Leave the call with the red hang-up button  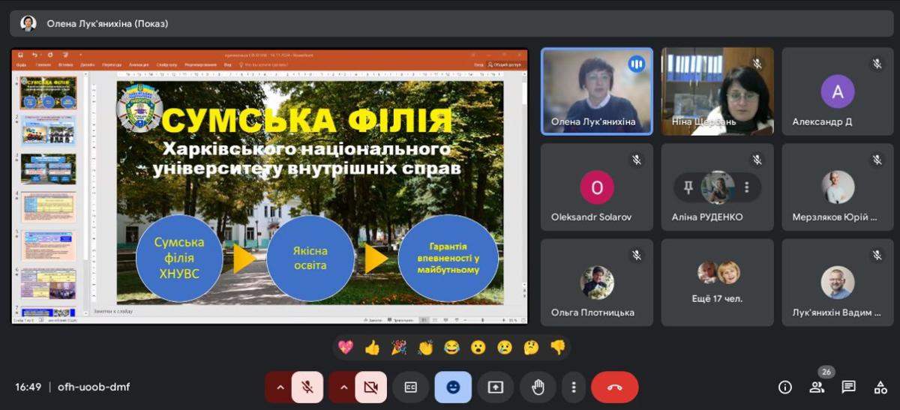tap(614, 388)
